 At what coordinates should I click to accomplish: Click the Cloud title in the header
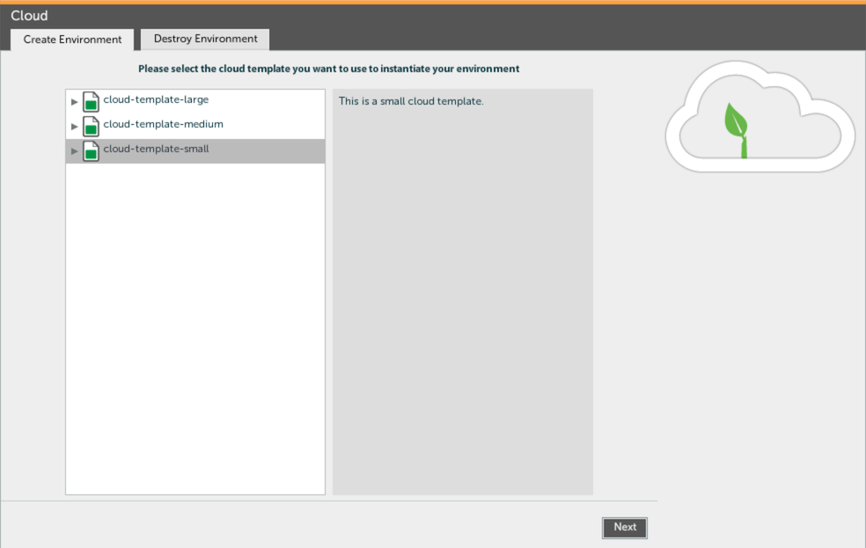(29, 16)
